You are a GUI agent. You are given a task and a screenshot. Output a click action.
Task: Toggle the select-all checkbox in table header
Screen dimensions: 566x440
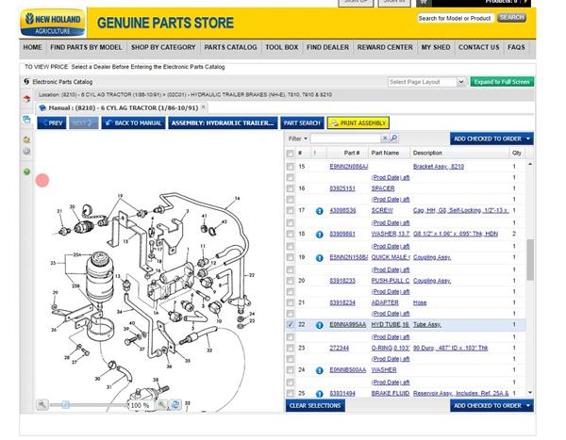click(290, 154)
